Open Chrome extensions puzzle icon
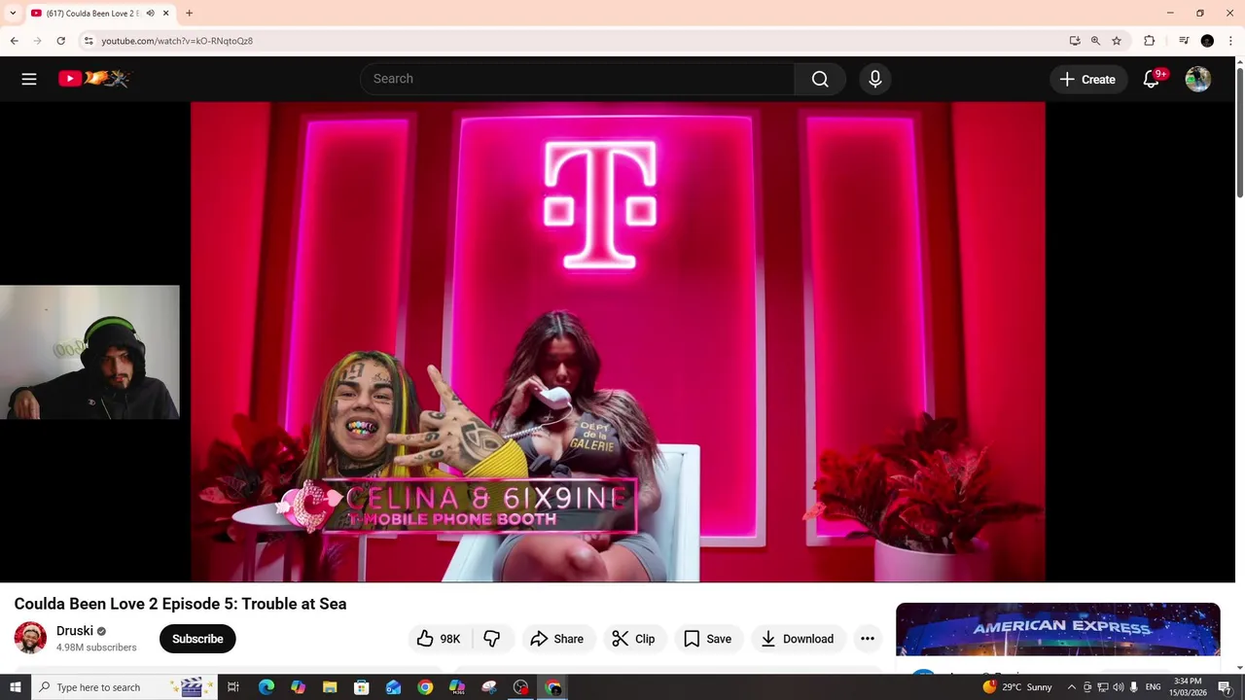 (1149, 41)
